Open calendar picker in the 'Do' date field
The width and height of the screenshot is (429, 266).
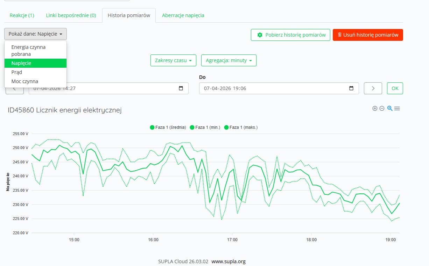click(351, 88)
